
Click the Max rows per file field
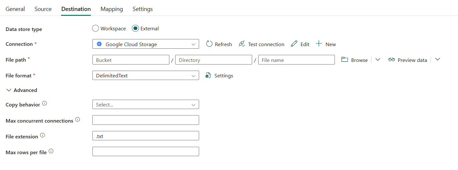click(146, 152)
